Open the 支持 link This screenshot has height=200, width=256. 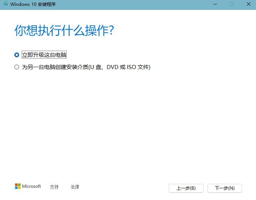pyautogui.click(x=54, y=187)
